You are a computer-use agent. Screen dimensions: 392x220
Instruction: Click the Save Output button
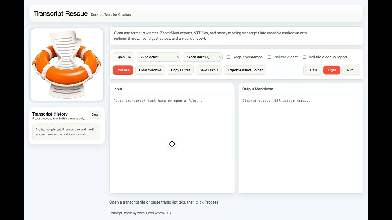click(209, 70)
